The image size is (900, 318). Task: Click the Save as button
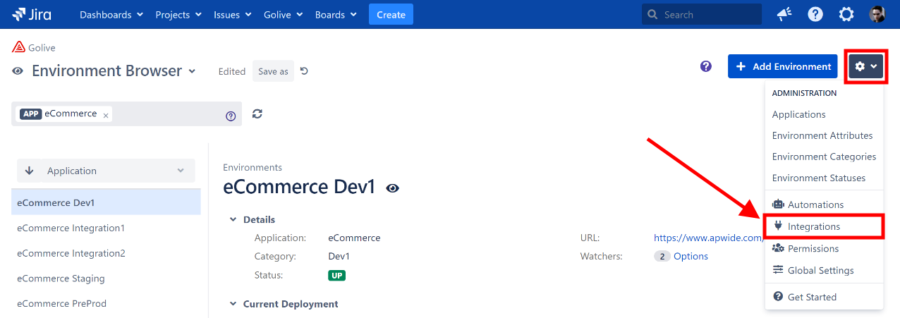pos(273,71)
